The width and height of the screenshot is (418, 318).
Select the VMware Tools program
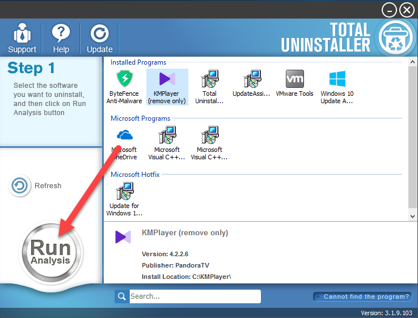294,83
